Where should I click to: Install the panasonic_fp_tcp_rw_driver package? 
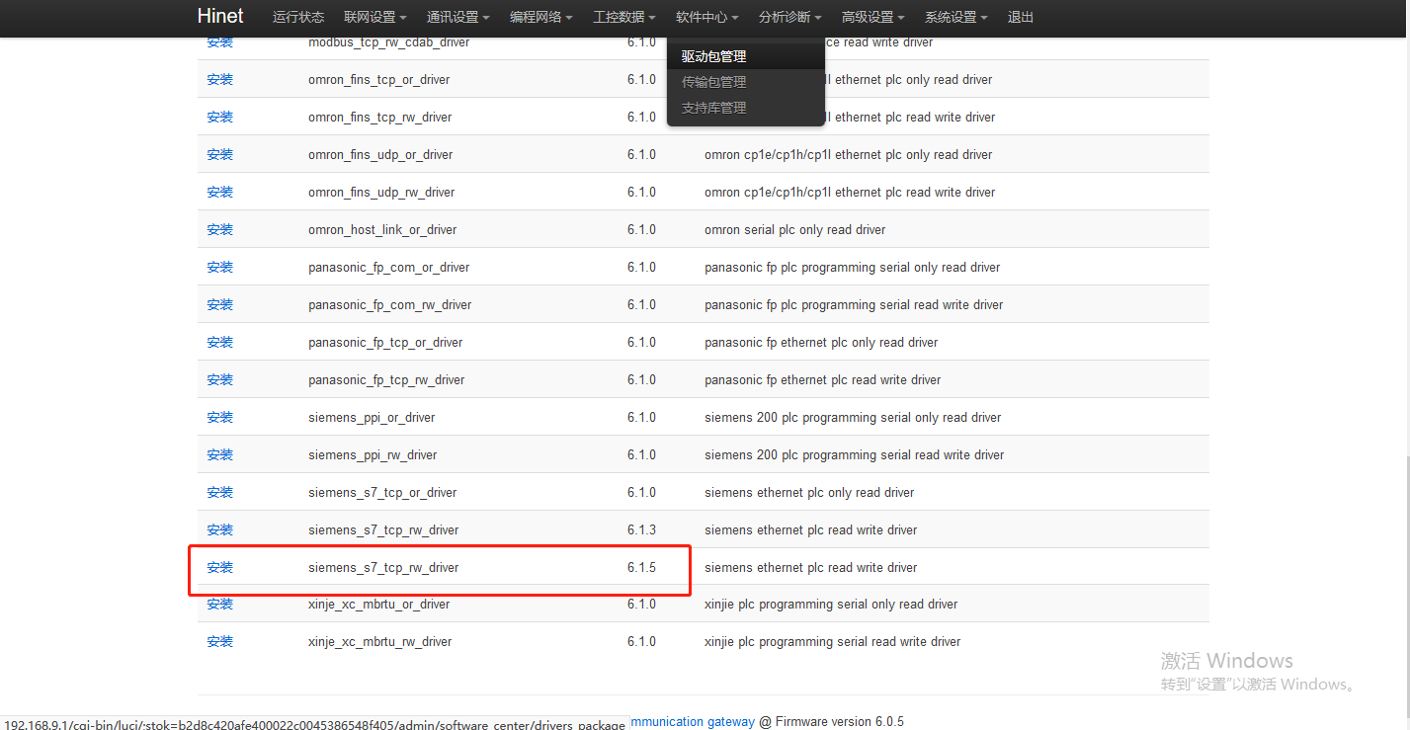coord(219,379)
